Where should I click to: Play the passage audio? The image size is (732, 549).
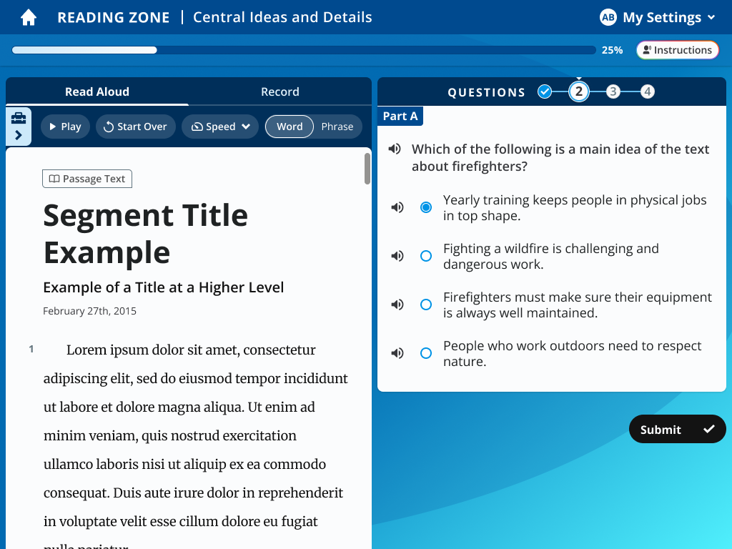click(x=65, y=127)
